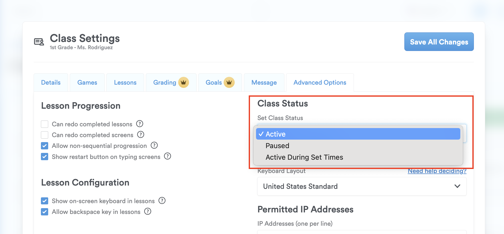
Task: Click the crown icon on Grading tab
Action: (183, 82)
